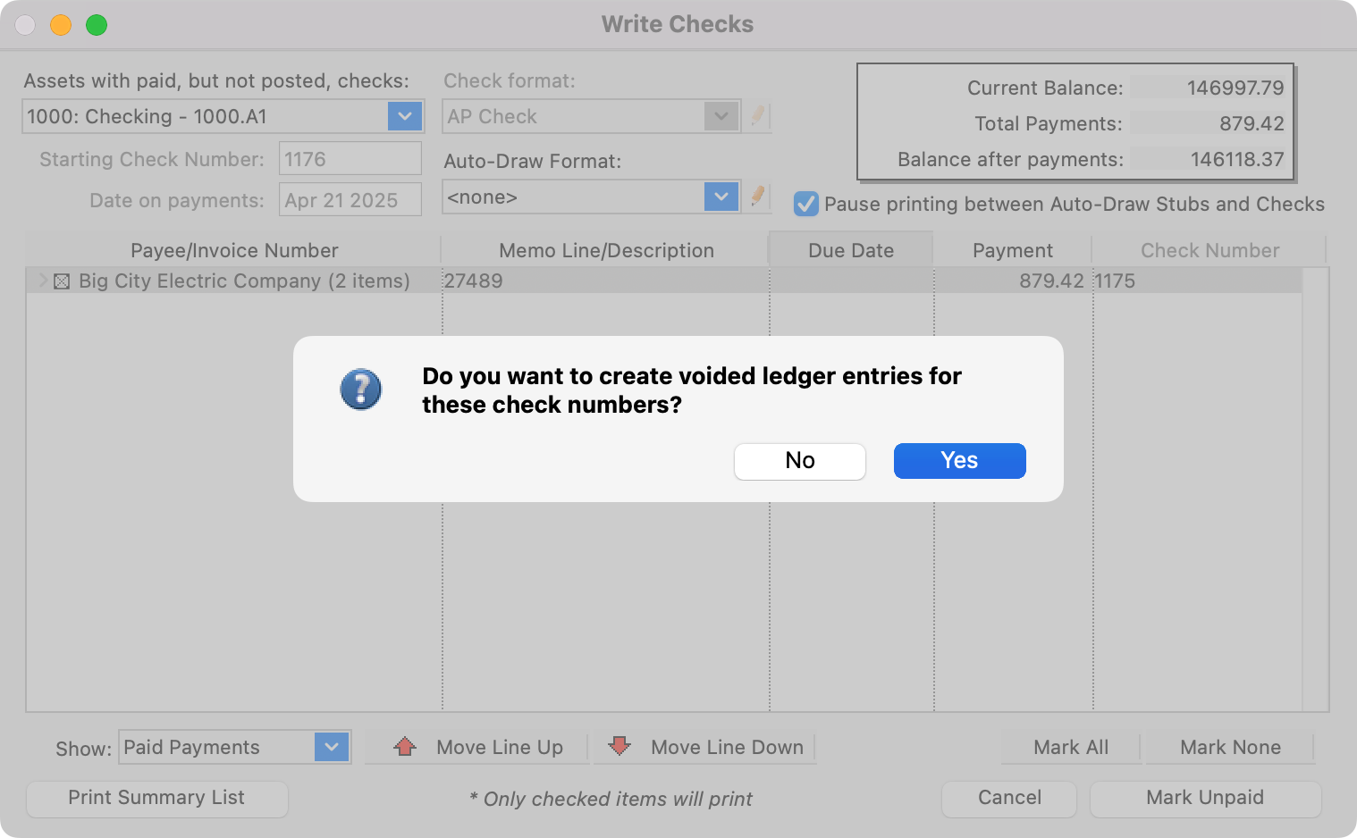This screenshot has width=1357, height=838.
Task: Click the Print Summary List button
Action: click(x=156, y=798)
